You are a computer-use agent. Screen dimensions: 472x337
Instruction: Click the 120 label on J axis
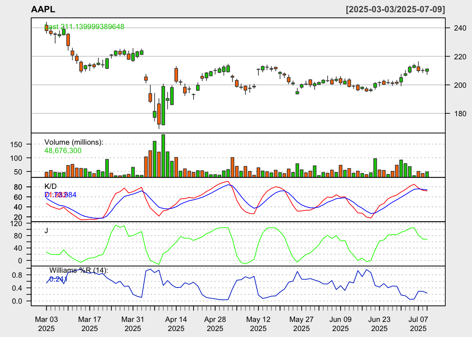point(16,223)
